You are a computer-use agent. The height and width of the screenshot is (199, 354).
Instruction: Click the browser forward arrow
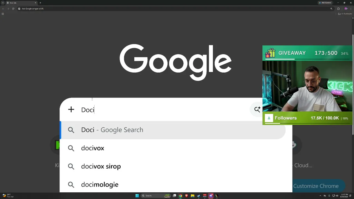8,9
